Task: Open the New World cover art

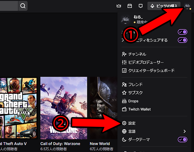Action: pyautogui.click(x=104, y=108)
